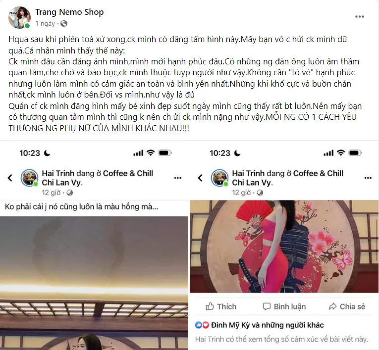Click globe icon next to 12 giờ on the right
Viewport: 379px width, 350px height.
point(260,193)
